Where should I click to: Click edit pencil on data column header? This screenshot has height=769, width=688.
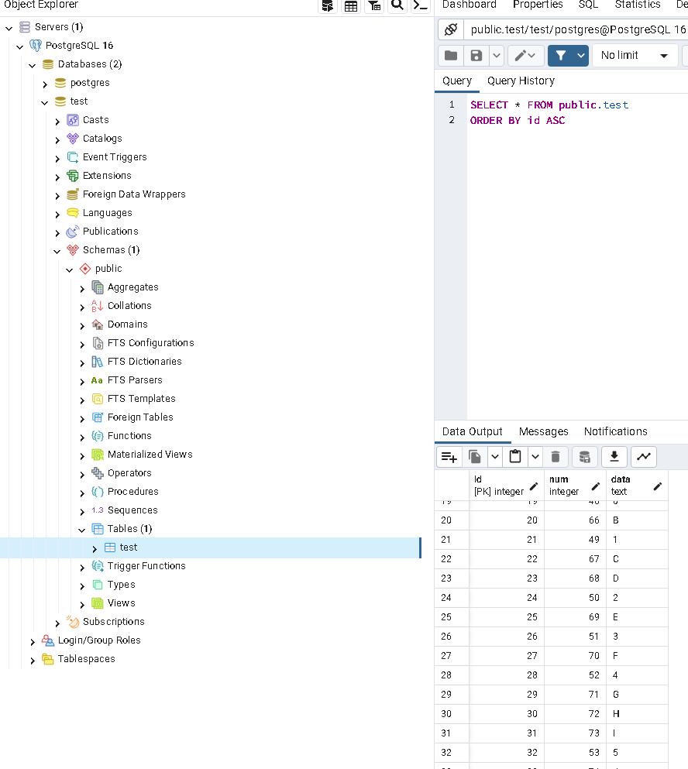click(x=658, y=486)
